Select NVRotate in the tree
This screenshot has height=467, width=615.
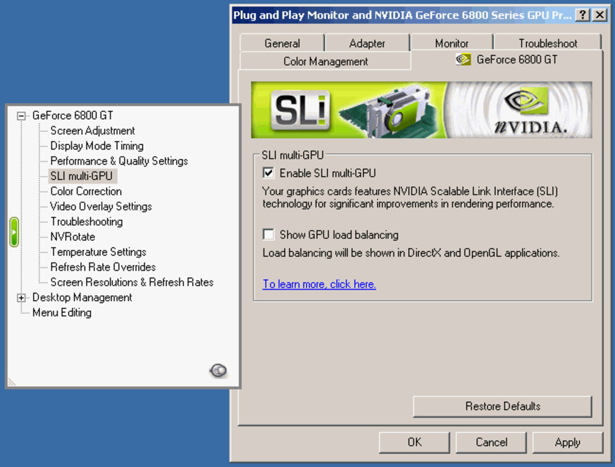point(73,237)
